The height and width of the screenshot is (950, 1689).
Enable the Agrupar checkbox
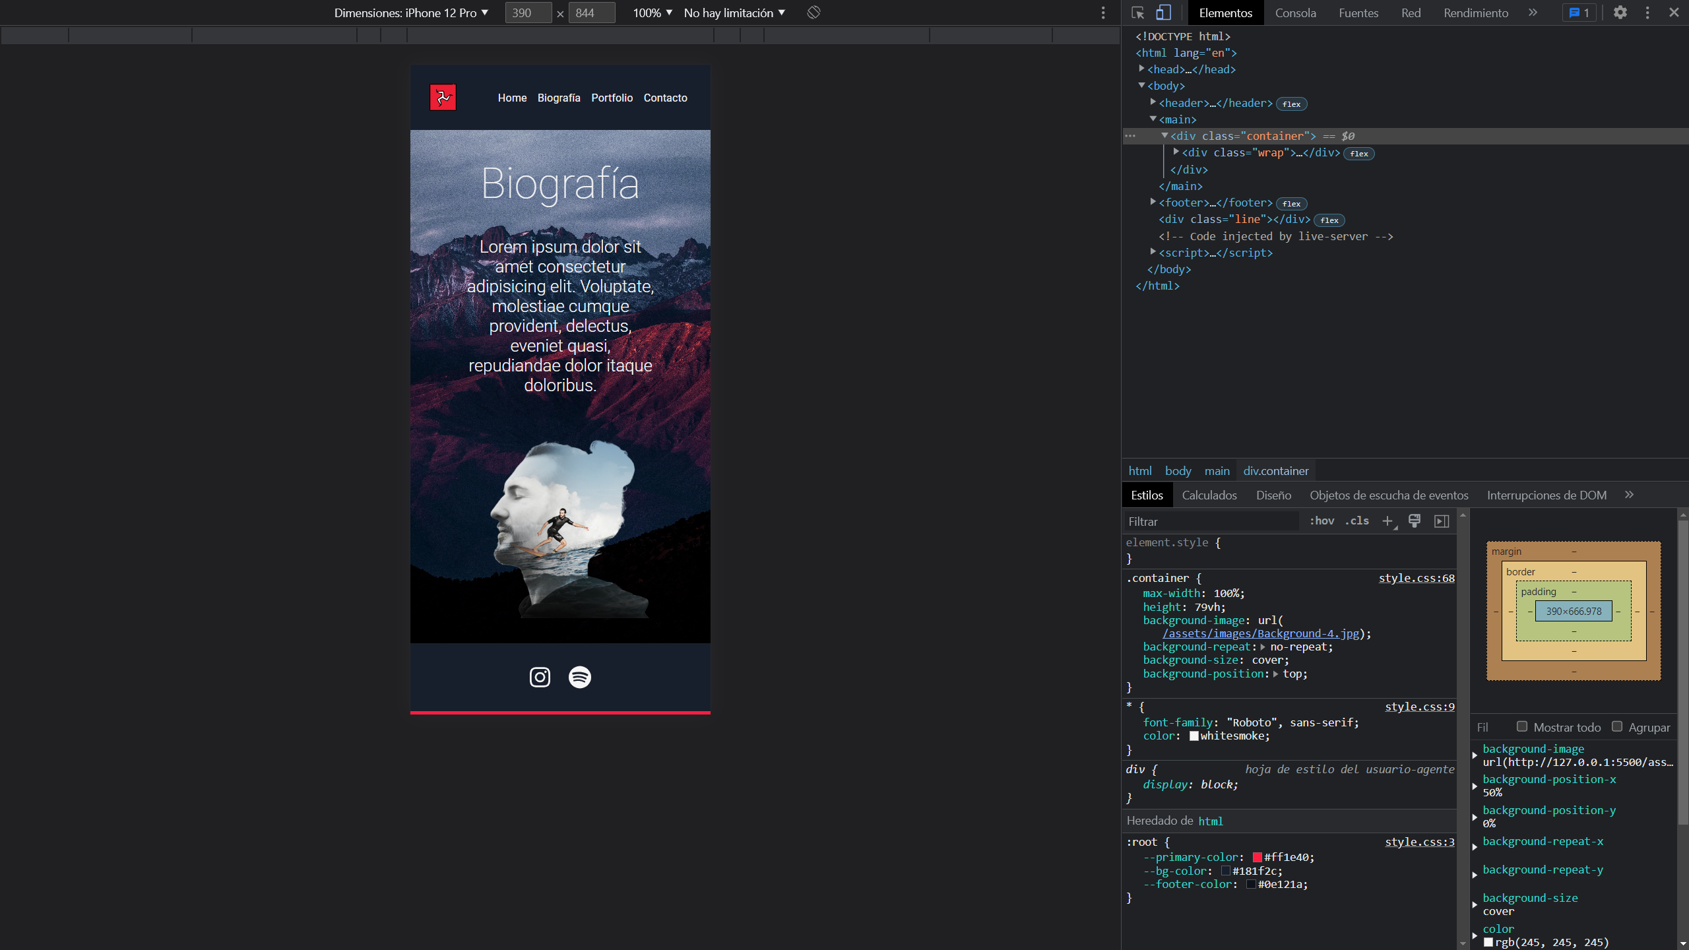[1617, 726]
